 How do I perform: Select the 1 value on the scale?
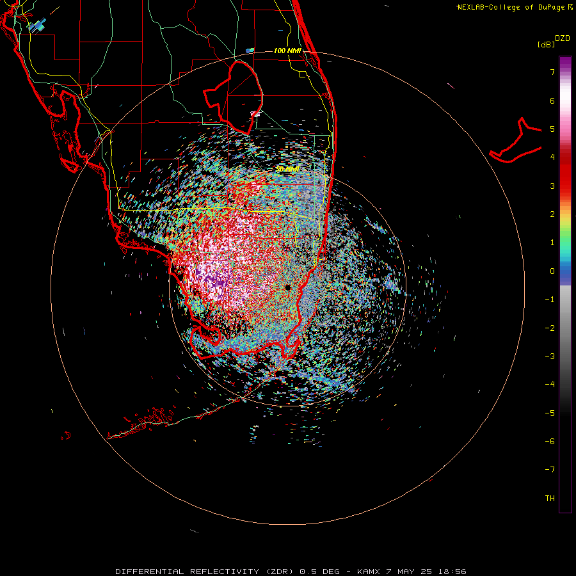coord(552,243)
